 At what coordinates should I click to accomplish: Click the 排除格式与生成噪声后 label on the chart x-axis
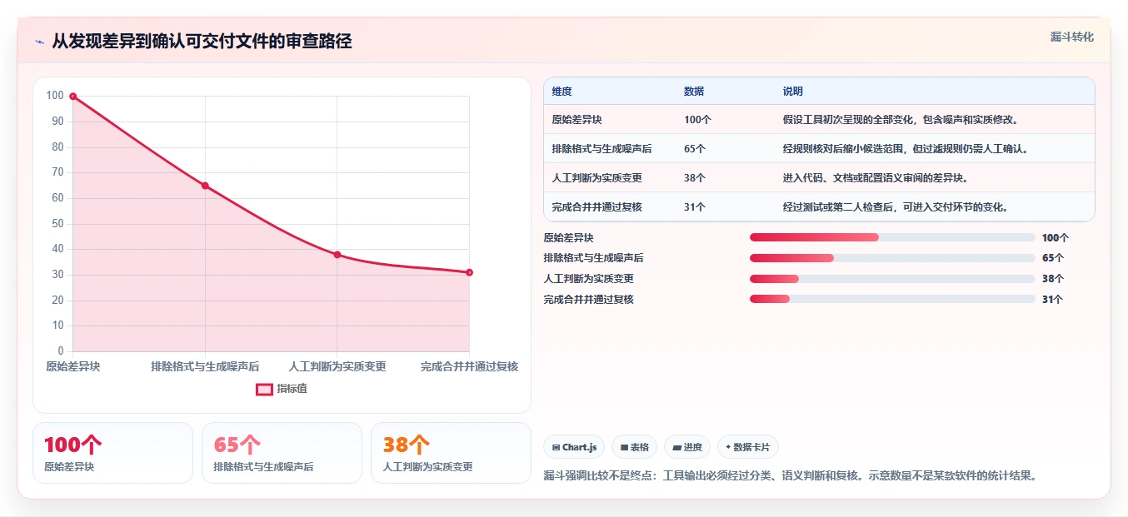click(x=205, y=366)
